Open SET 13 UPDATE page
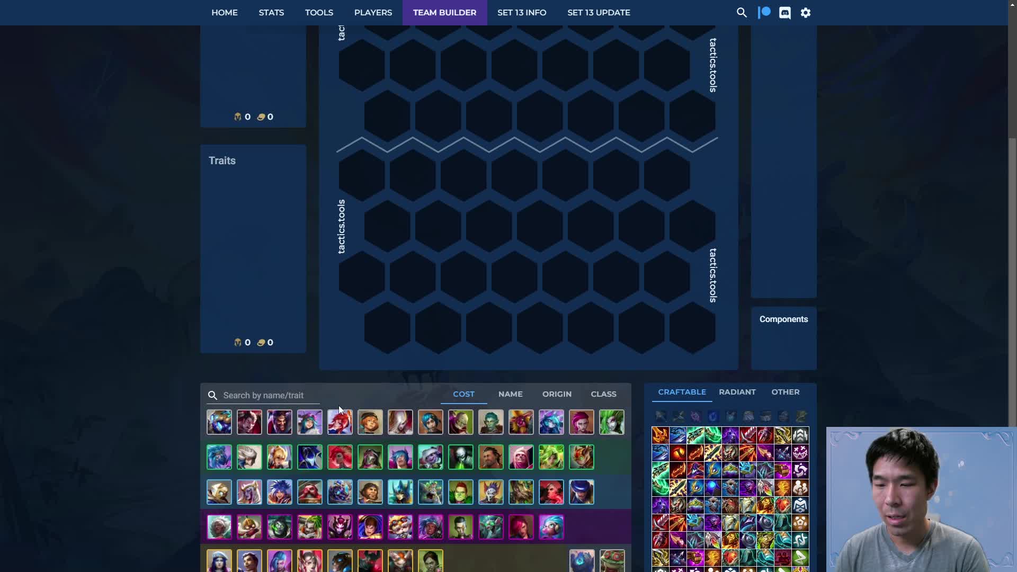 [x=599, y=13]
